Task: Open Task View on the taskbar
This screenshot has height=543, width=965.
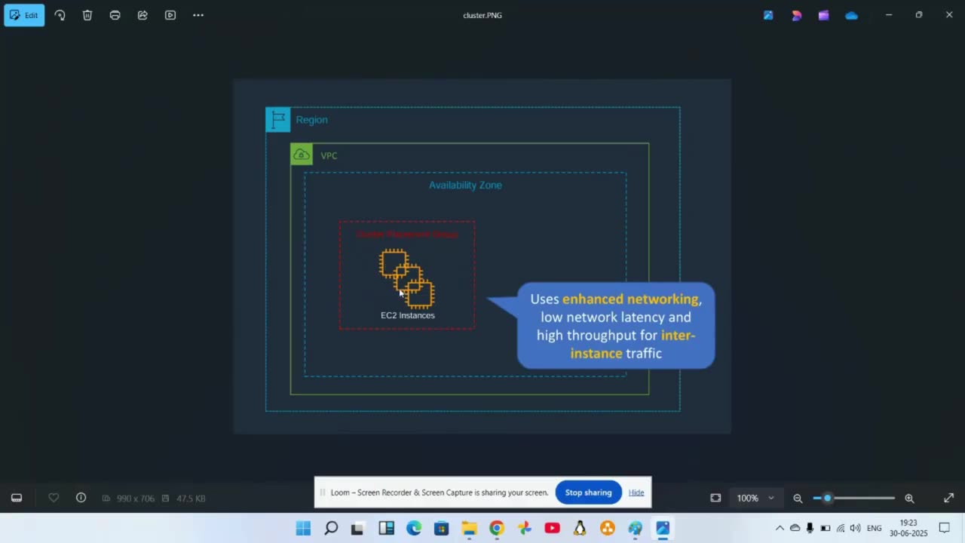Action: (357, 528)
